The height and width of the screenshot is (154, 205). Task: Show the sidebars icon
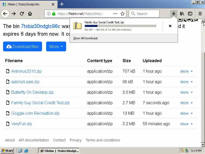190,14
